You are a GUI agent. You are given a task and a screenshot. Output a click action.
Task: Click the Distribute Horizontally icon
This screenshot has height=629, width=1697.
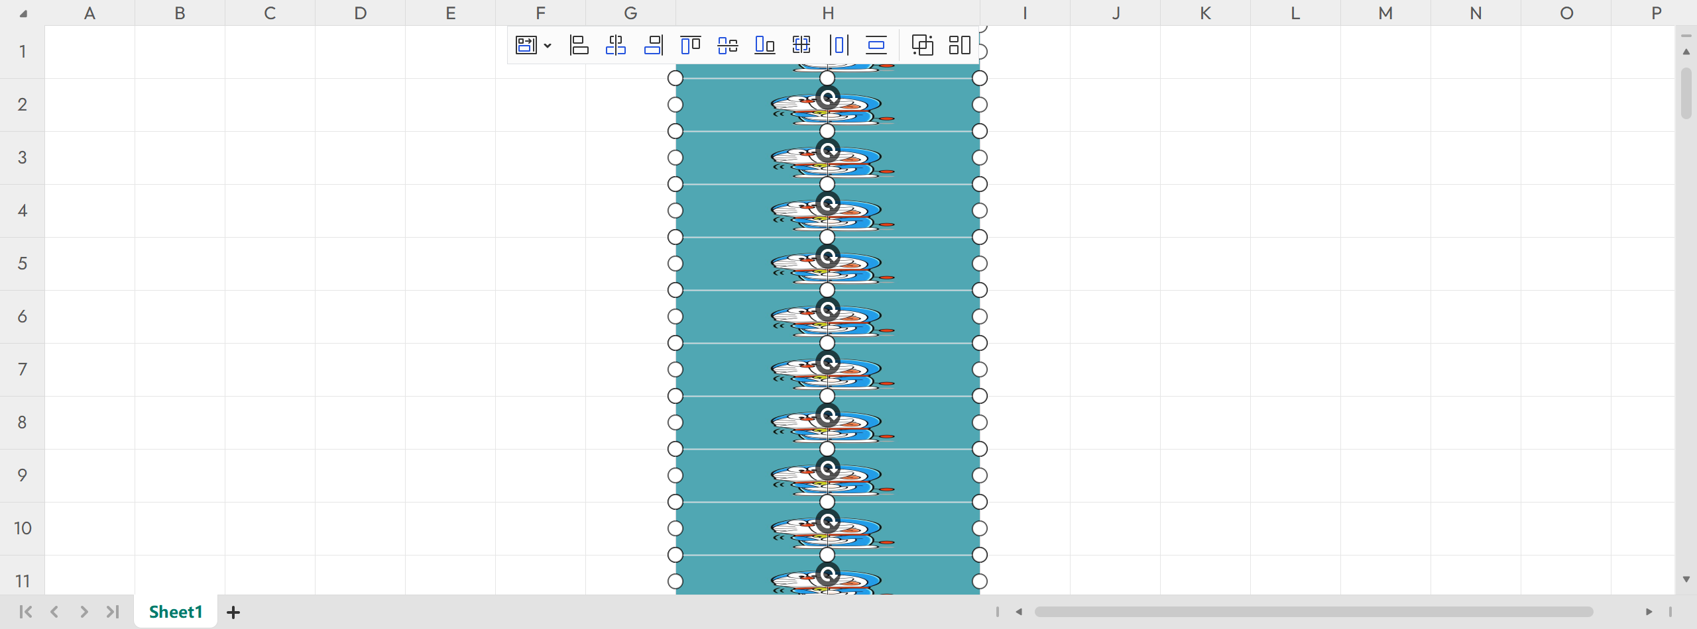(x=839, y=45)
